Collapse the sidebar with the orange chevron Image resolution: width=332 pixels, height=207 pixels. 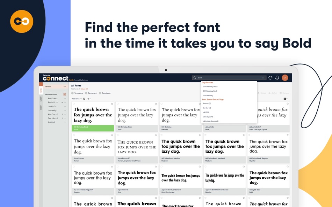click(x=41, y=84)
